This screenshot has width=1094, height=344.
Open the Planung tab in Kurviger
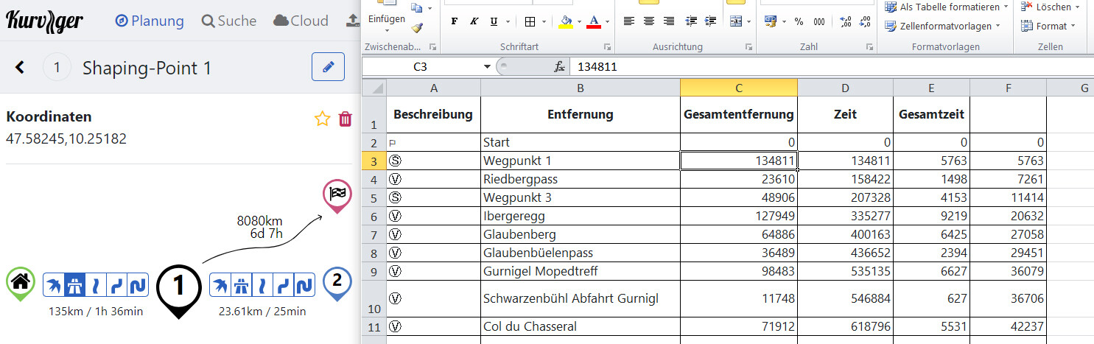tap(150, 21)
